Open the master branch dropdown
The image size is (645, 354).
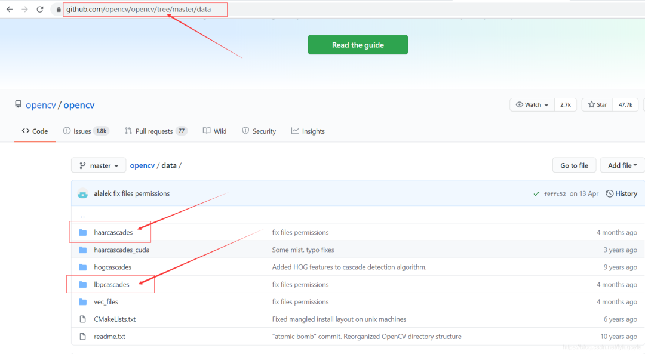[x=99, y=165]
